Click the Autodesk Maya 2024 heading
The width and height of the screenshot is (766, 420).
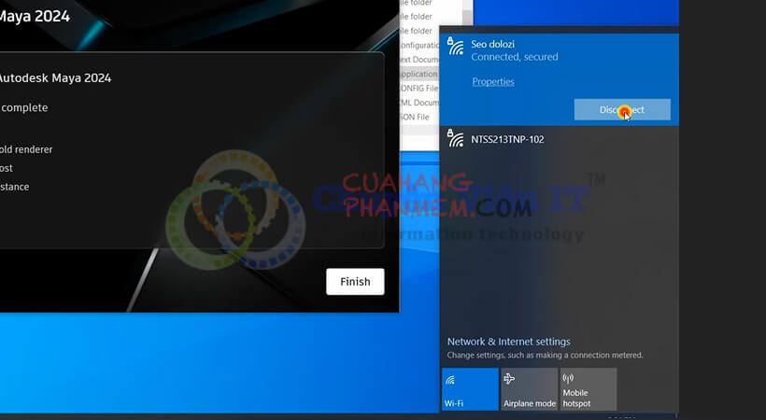[x=54, y=78]
